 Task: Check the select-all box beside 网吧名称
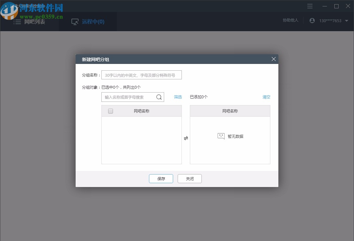[x=110, y=111]
